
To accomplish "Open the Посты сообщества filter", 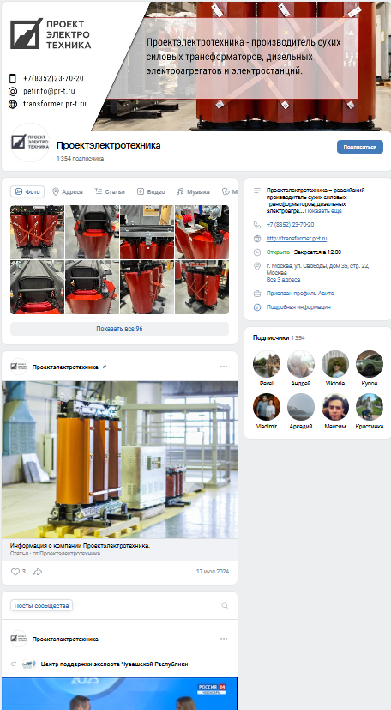I will tap(41, 605).
